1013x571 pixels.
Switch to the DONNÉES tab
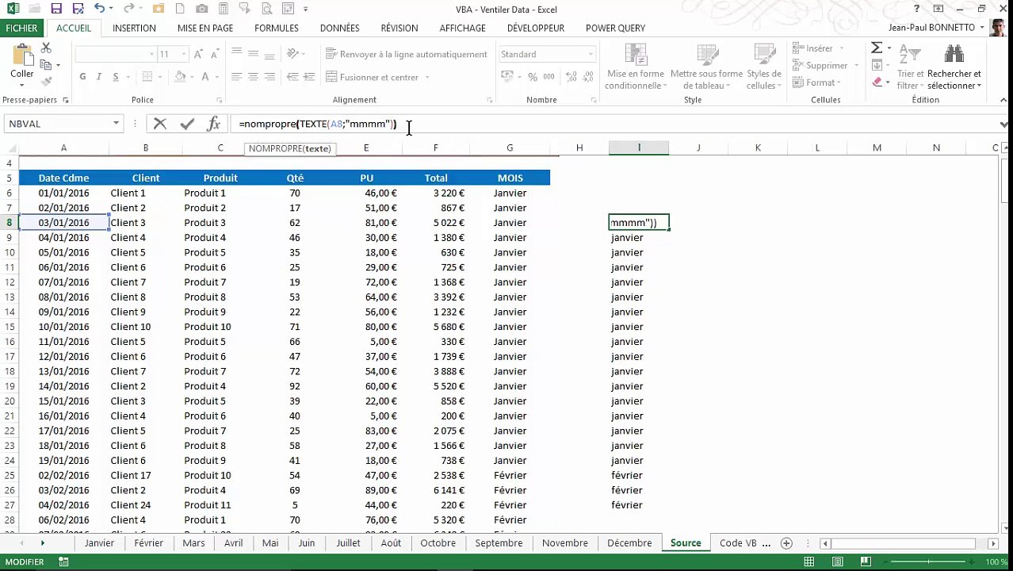(x=340, y=28)
